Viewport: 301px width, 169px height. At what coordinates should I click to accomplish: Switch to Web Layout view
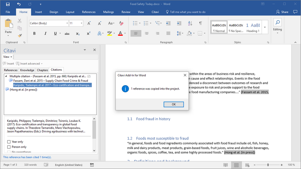[247, 165]
